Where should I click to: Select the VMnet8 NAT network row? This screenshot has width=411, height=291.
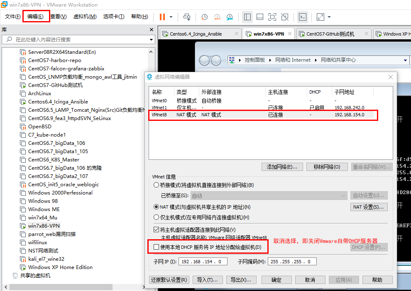pyautogui.click(x=261, y=115)
